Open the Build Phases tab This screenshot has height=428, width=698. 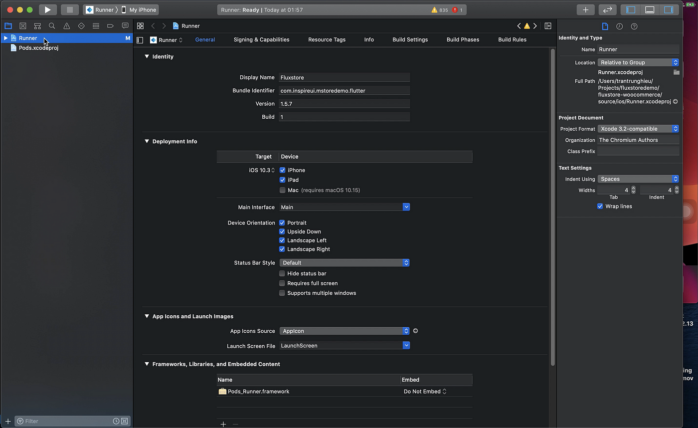point(463,39)
